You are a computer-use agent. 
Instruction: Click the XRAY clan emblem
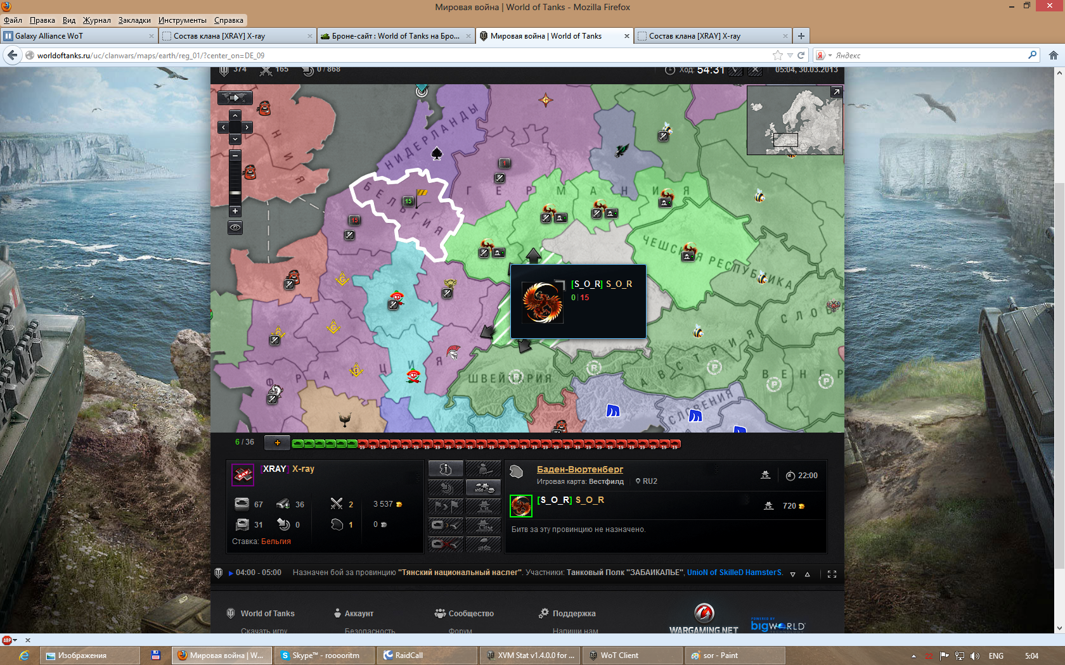243,474
